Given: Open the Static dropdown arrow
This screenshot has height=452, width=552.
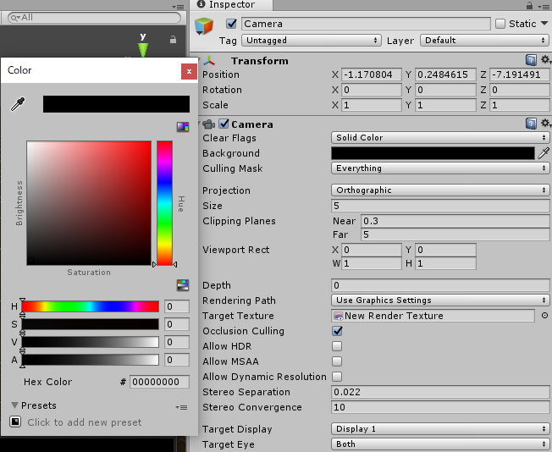Looking at the screenshot, I should tap(544, 23).
